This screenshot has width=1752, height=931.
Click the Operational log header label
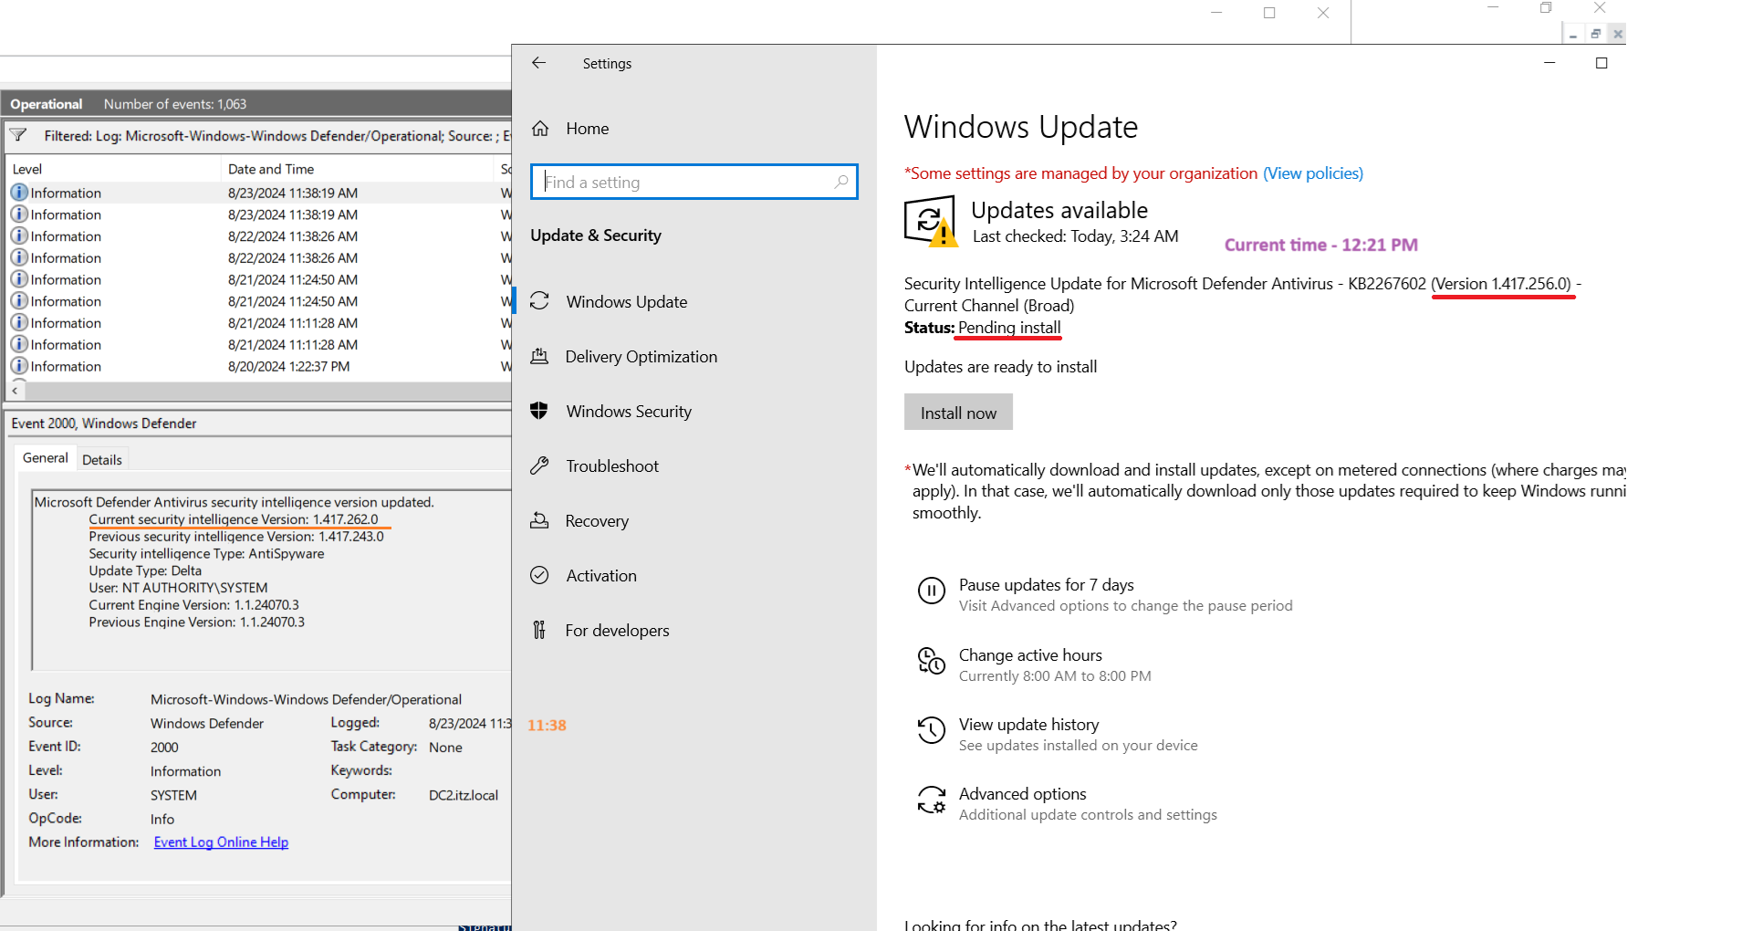click(x=47, y=104)
